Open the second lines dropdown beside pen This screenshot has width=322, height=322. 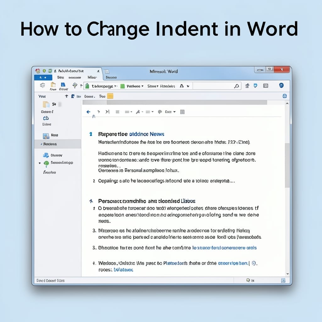click(x=149, y=112)
